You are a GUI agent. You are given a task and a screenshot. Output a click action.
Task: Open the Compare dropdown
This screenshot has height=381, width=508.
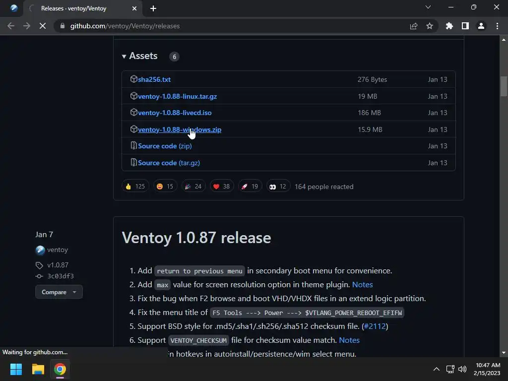click(59, 292)
